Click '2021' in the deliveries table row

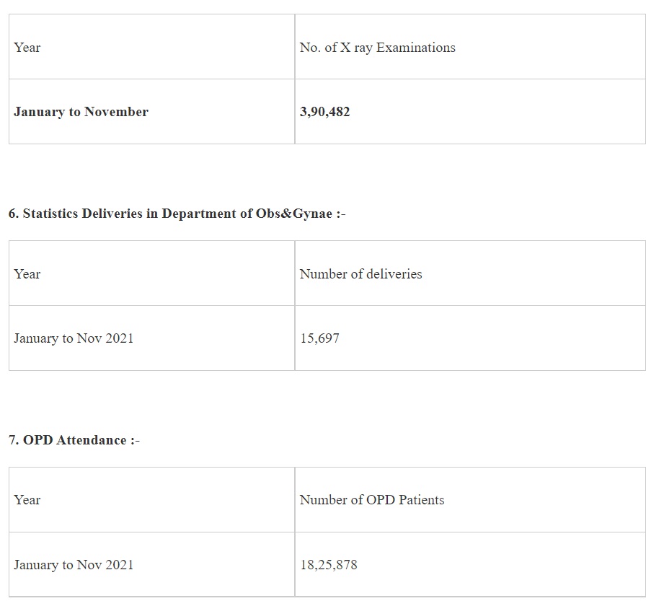(119, 338)
